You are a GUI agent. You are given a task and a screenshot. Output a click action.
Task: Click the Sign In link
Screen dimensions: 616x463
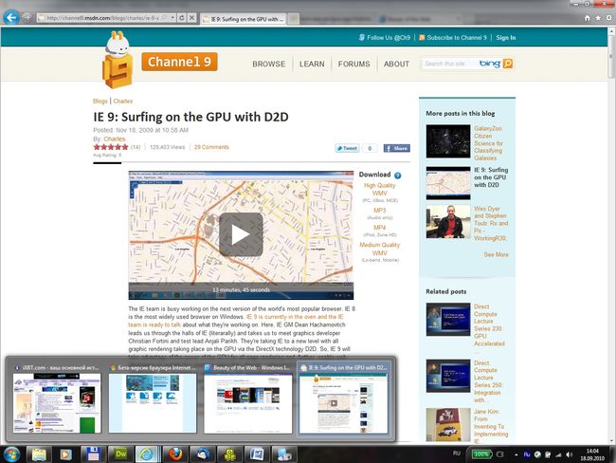[506, 37]
